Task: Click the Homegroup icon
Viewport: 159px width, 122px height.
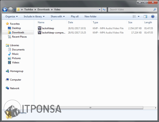Action: (7, 71)
